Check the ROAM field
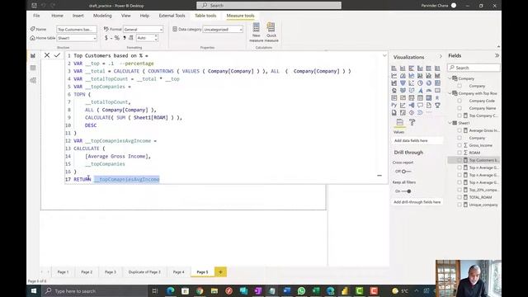The image size is (528, 297). click(x=460, y=153)
